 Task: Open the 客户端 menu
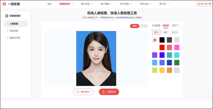click(163, 4)
